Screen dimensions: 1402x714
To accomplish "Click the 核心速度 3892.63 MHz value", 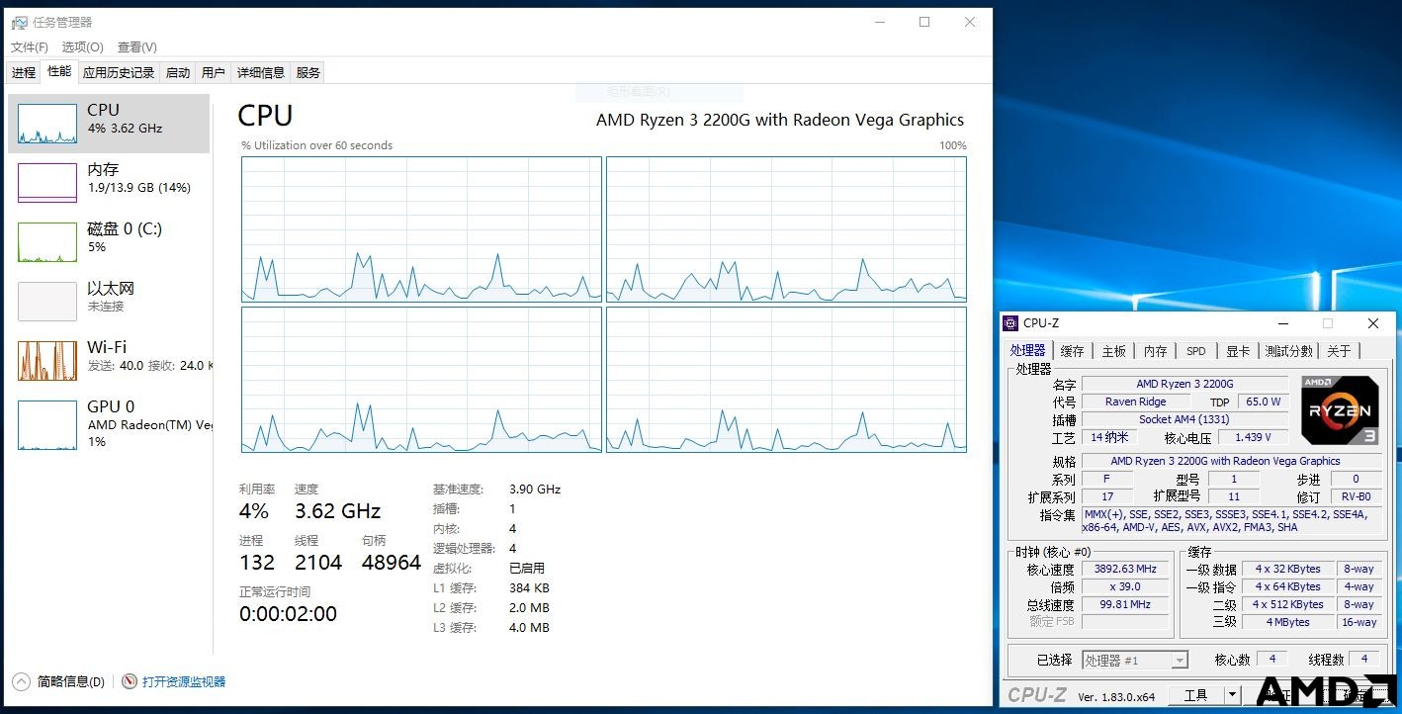I will (1125, 569).
